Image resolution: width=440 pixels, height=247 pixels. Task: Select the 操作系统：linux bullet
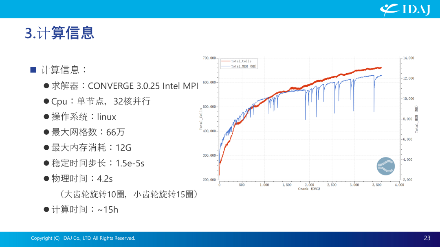84,117
